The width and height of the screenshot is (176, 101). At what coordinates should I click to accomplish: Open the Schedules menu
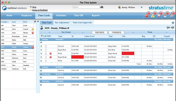tap(61, 15)
